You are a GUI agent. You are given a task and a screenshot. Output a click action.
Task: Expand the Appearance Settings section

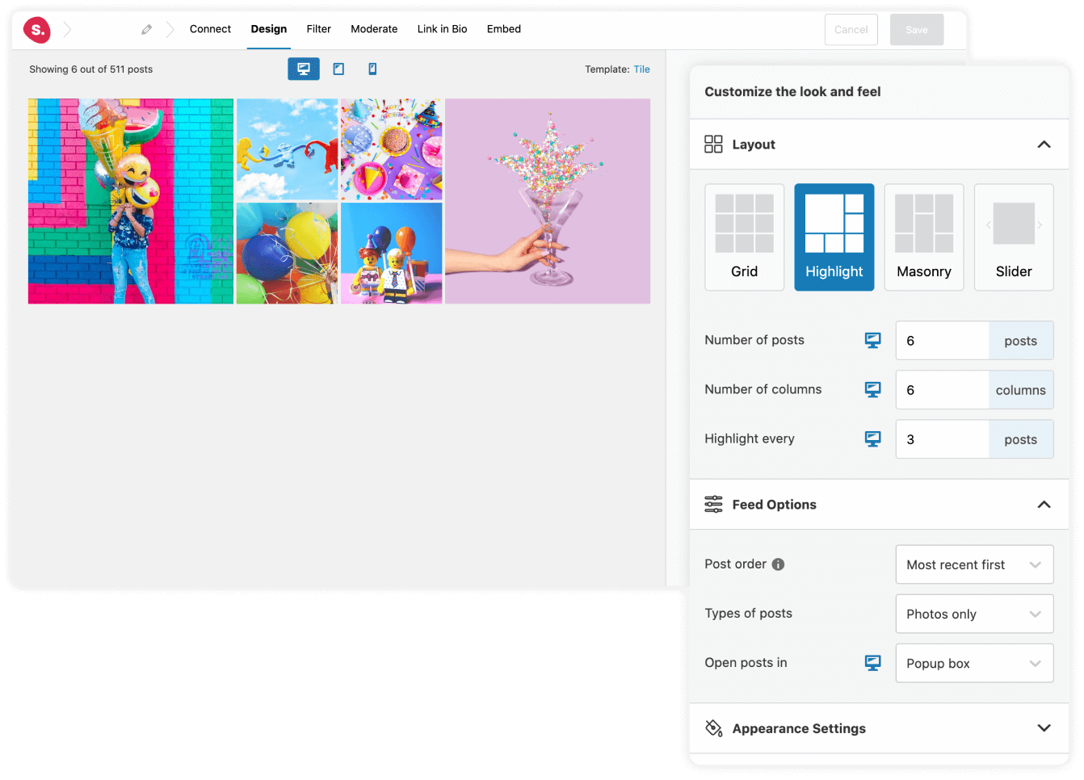1044,728
